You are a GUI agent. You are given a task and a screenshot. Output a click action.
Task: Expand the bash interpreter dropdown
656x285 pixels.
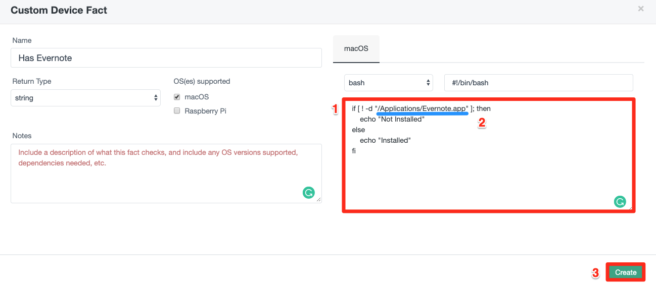coord(388,83)
